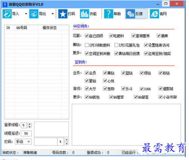Screen dimensions: 189x160
Task: Click QQ空间类 section heading
Action: [81, 26]
